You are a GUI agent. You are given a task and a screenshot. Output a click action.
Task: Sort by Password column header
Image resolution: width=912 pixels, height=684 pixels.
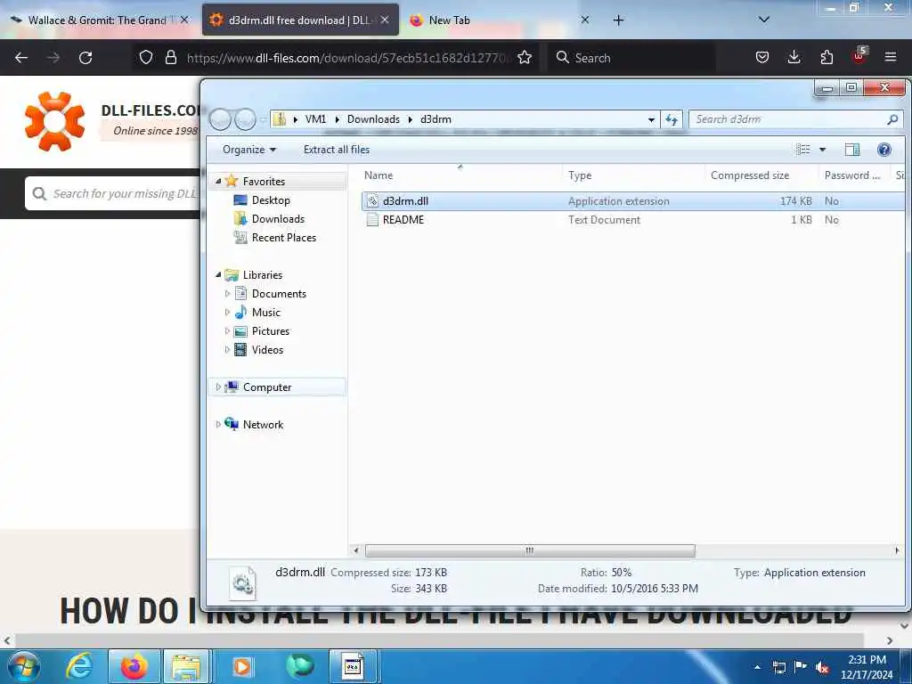tap(852, 175)
